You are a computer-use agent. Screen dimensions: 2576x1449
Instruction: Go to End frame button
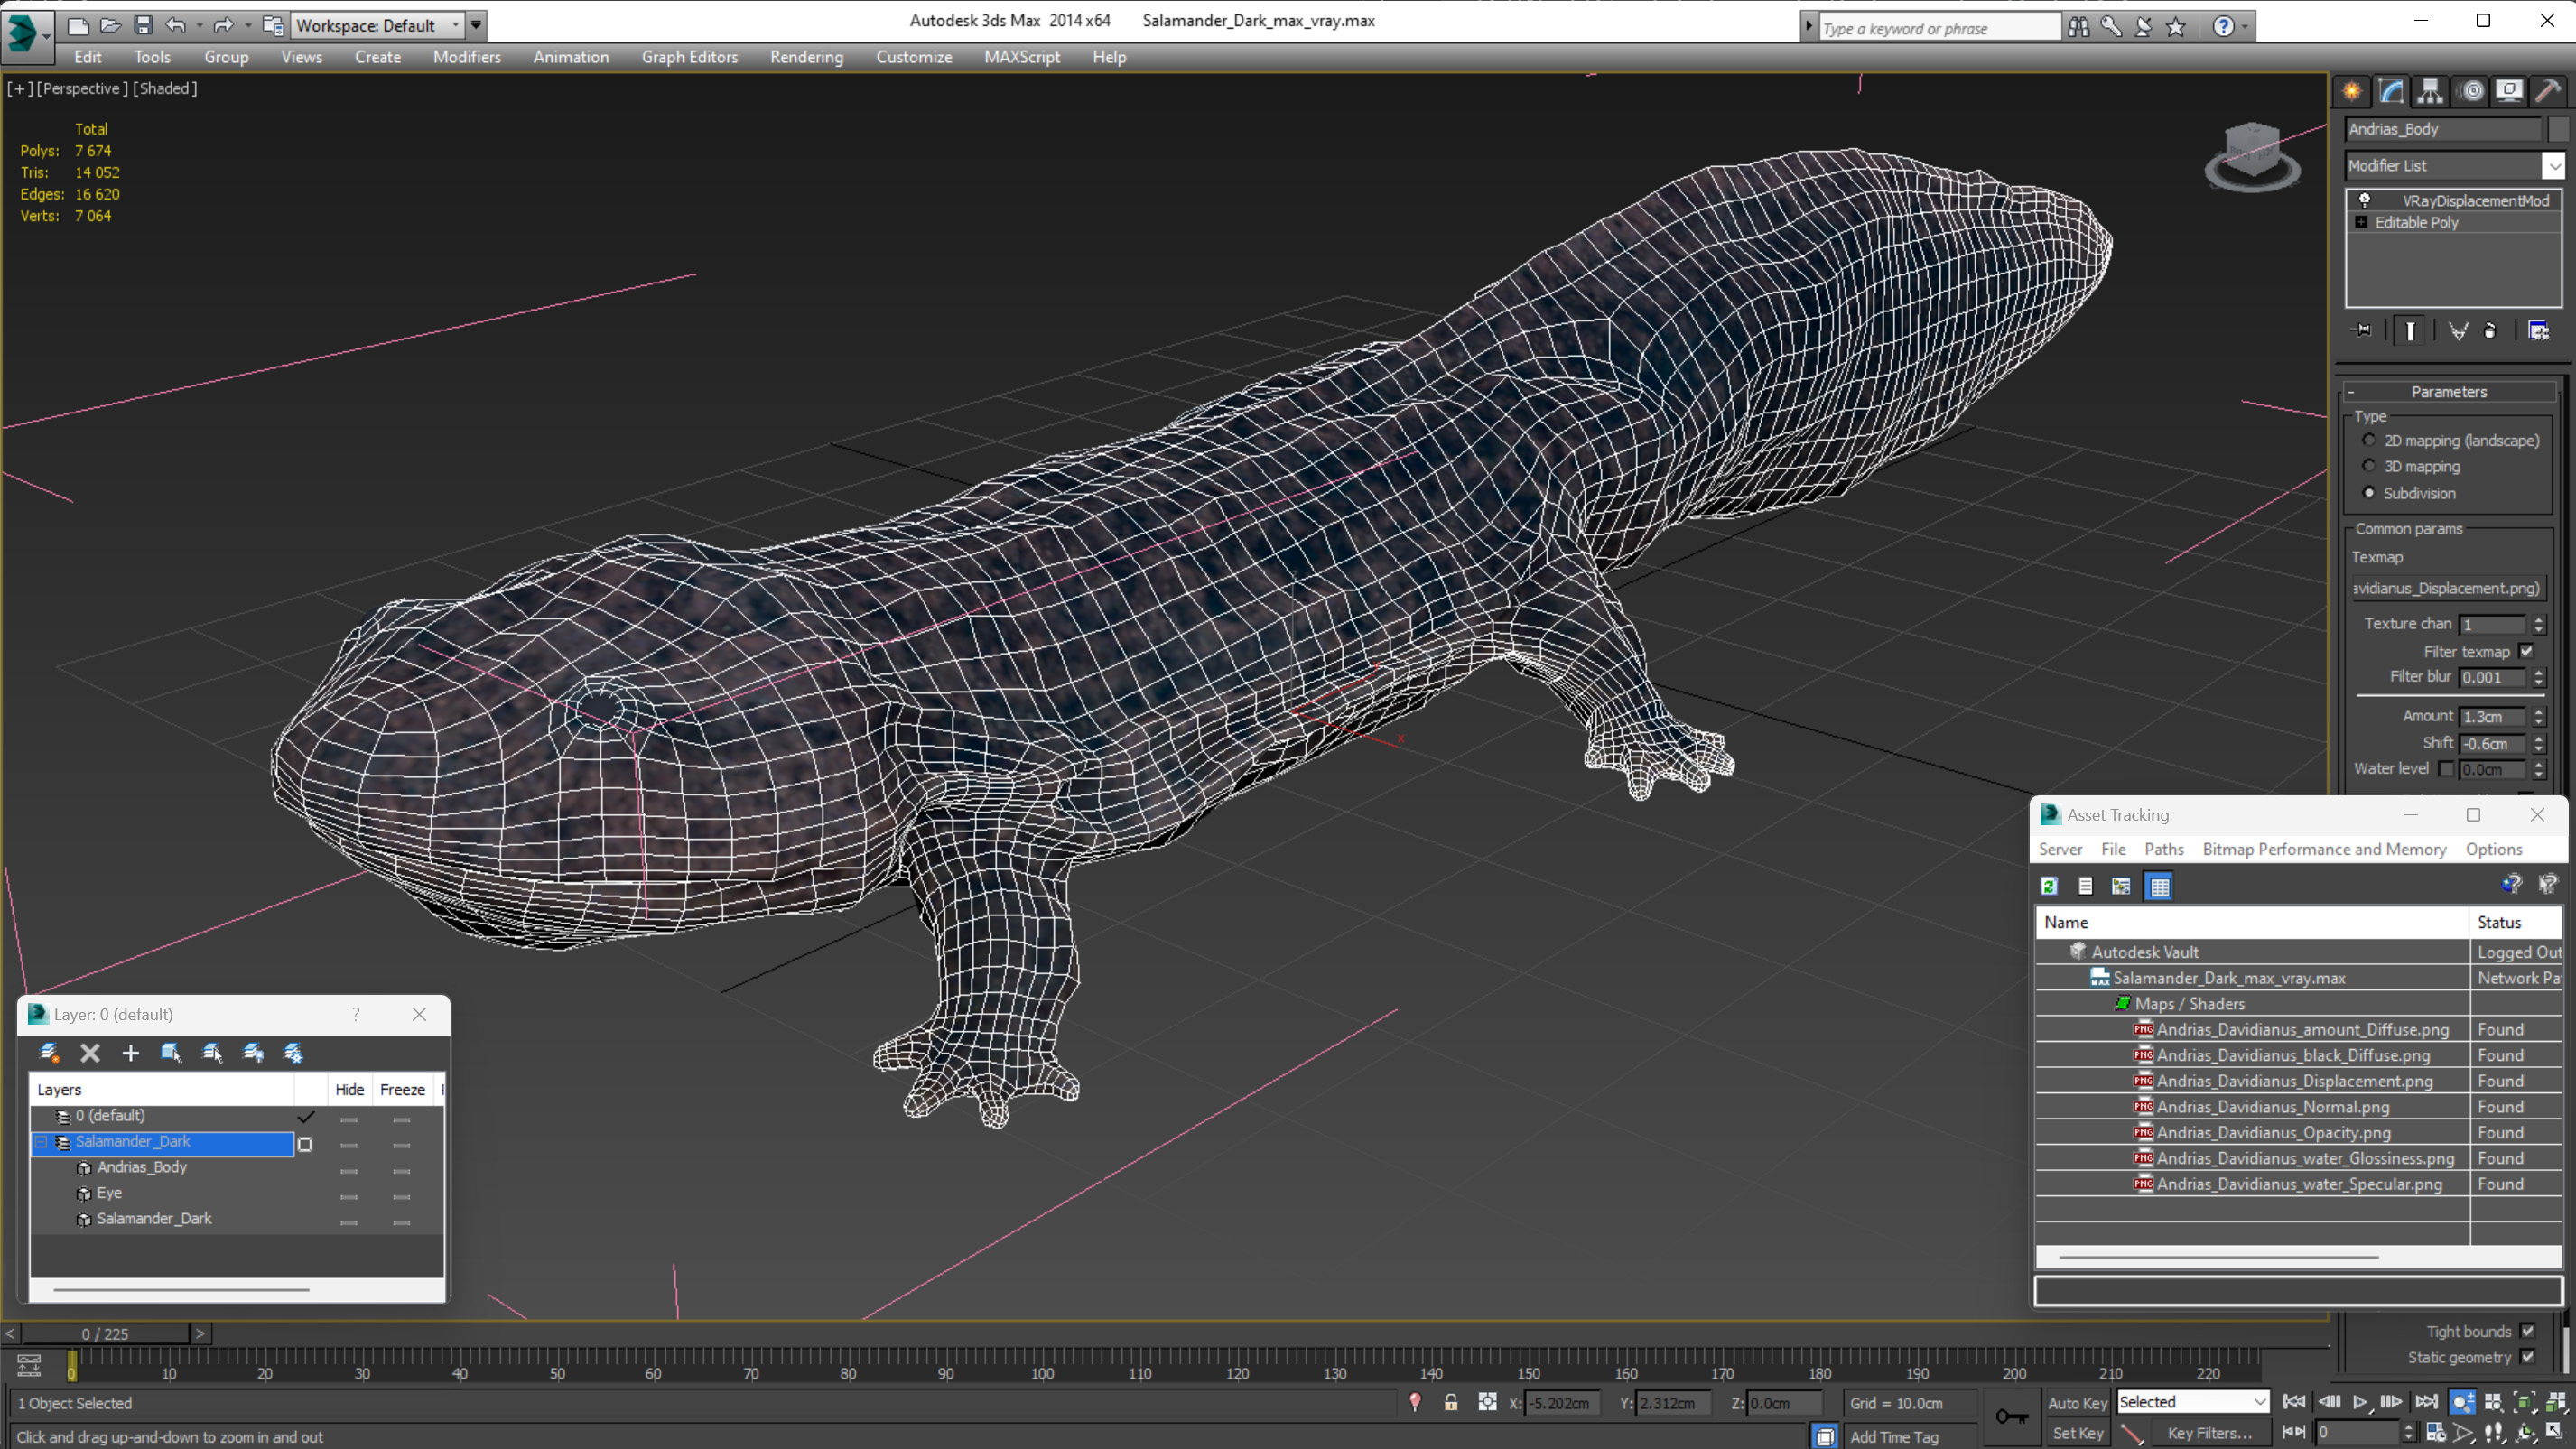[2426, 1402]
